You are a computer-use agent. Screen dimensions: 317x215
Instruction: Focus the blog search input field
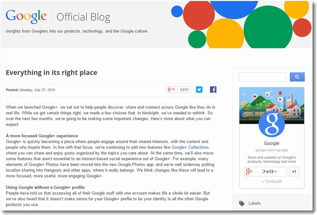263,77
